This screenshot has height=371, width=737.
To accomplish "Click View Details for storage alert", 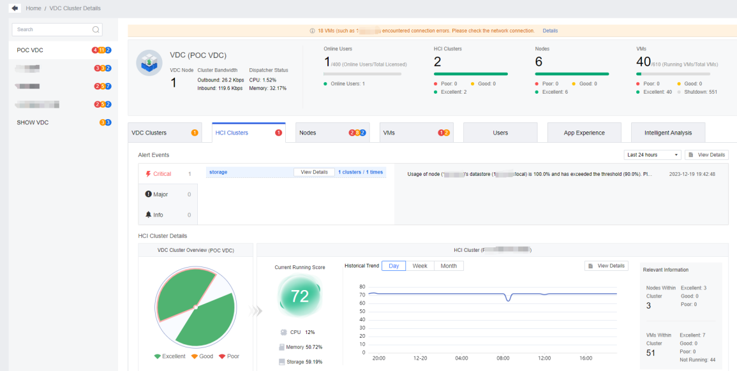I will [314, 172].
